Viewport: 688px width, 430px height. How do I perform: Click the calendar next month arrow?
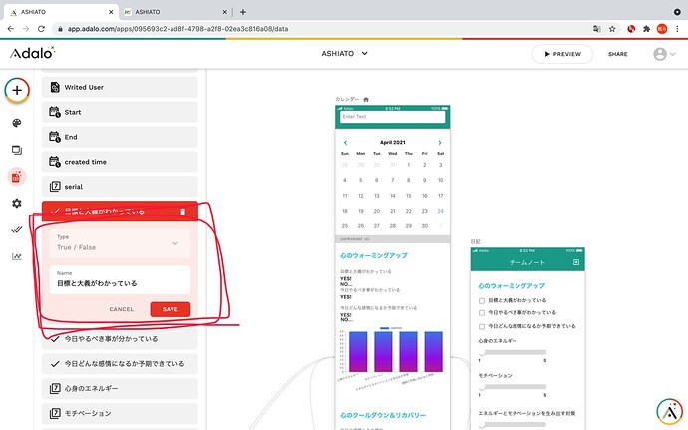[439, 143]
